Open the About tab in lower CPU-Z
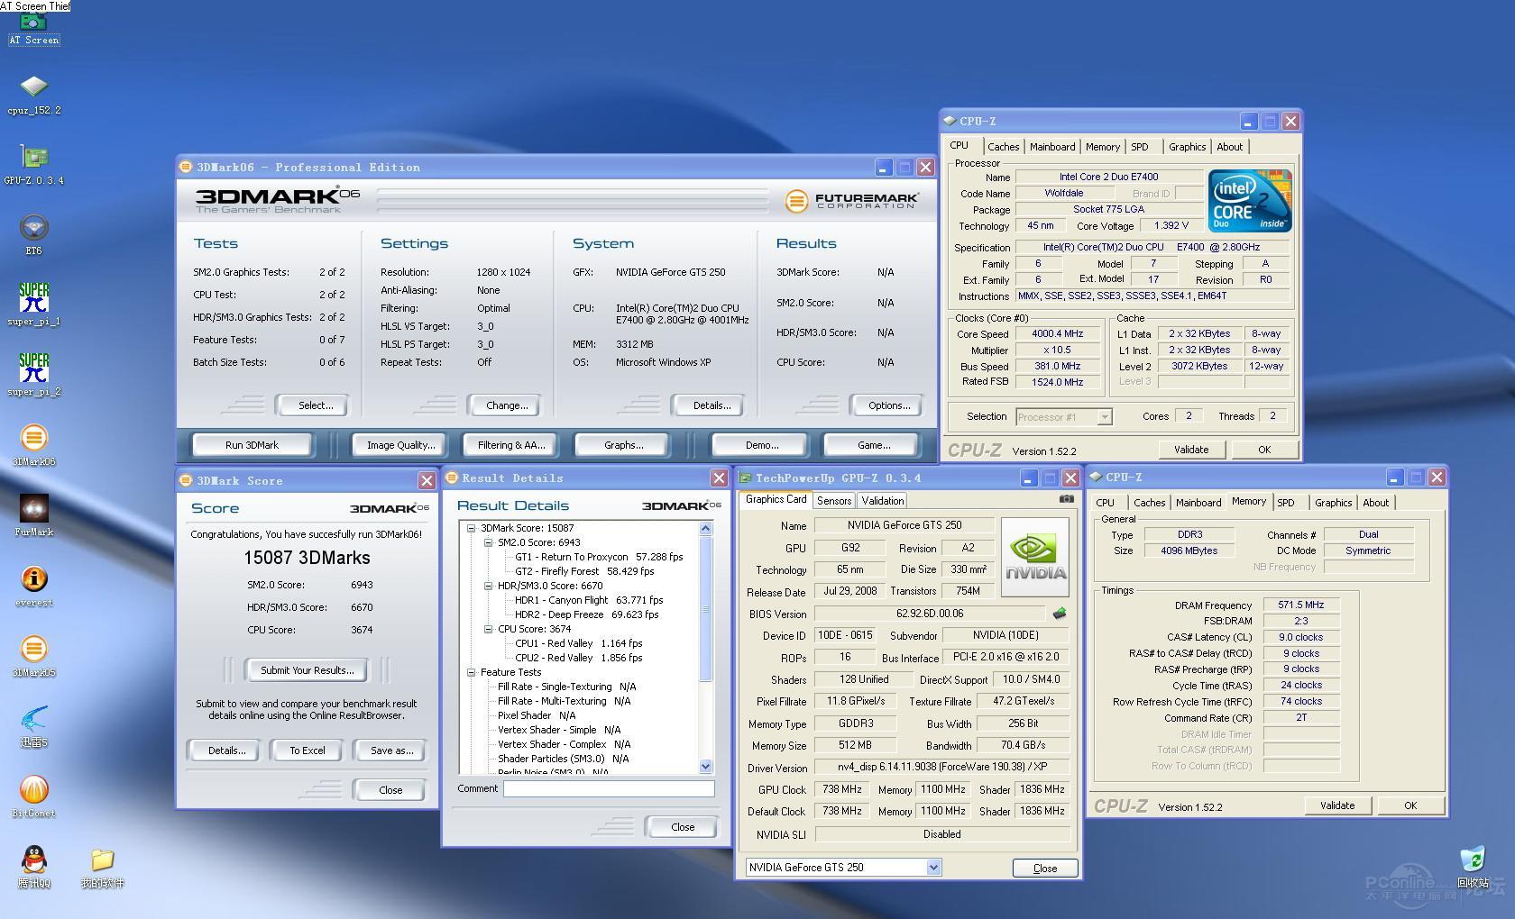 coord(1375,503)
